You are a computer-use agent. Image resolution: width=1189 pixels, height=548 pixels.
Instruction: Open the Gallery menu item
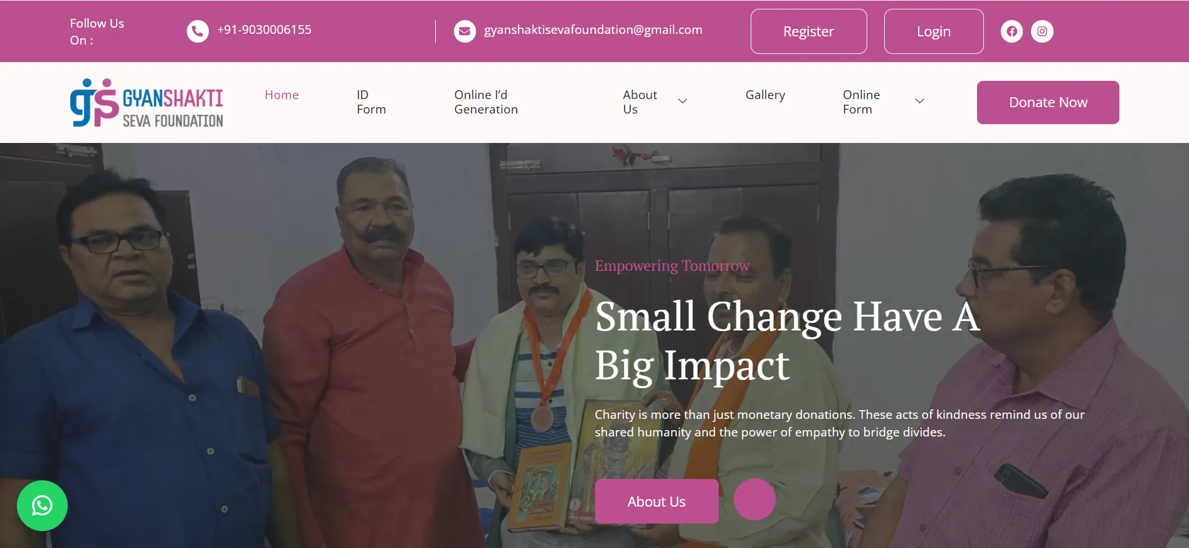point(765,95)
